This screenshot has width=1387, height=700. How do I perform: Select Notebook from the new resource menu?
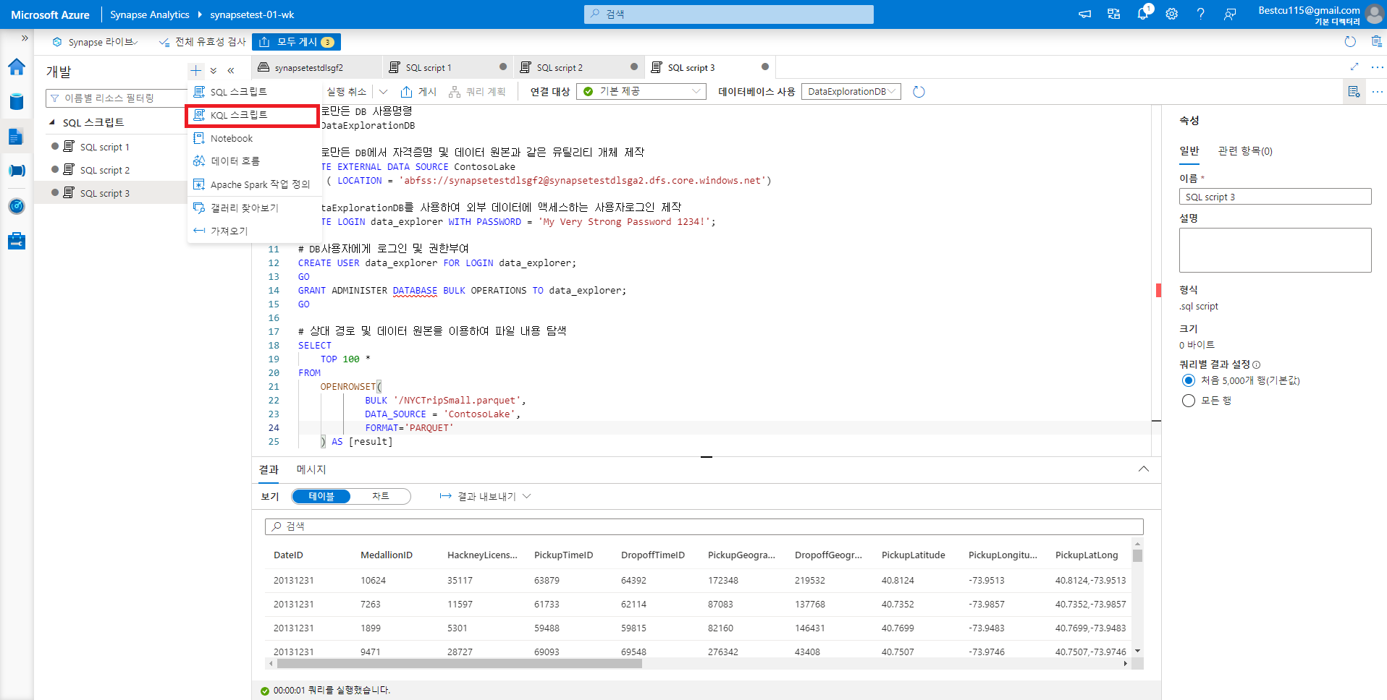pos(253,138)
